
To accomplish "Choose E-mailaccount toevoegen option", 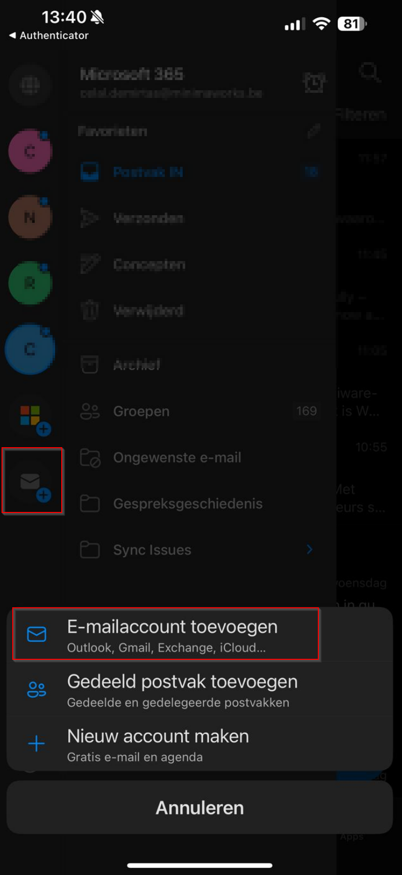I will pyautogui.click(x=166, y=634).
